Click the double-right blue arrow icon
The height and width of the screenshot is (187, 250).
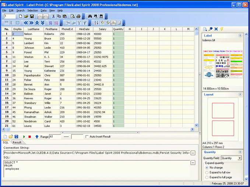pos(31,23)
